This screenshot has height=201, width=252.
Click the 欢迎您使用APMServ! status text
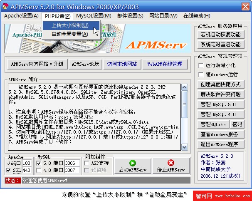pyautogui.click(x=44, y=181)
